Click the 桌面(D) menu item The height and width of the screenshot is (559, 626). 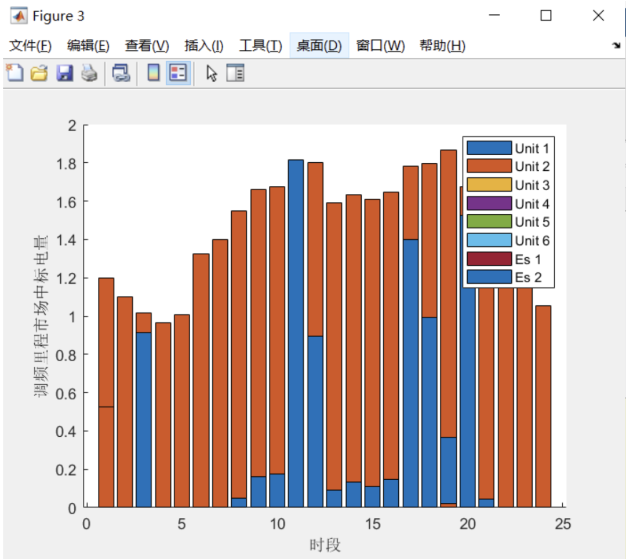coord(319,46)
